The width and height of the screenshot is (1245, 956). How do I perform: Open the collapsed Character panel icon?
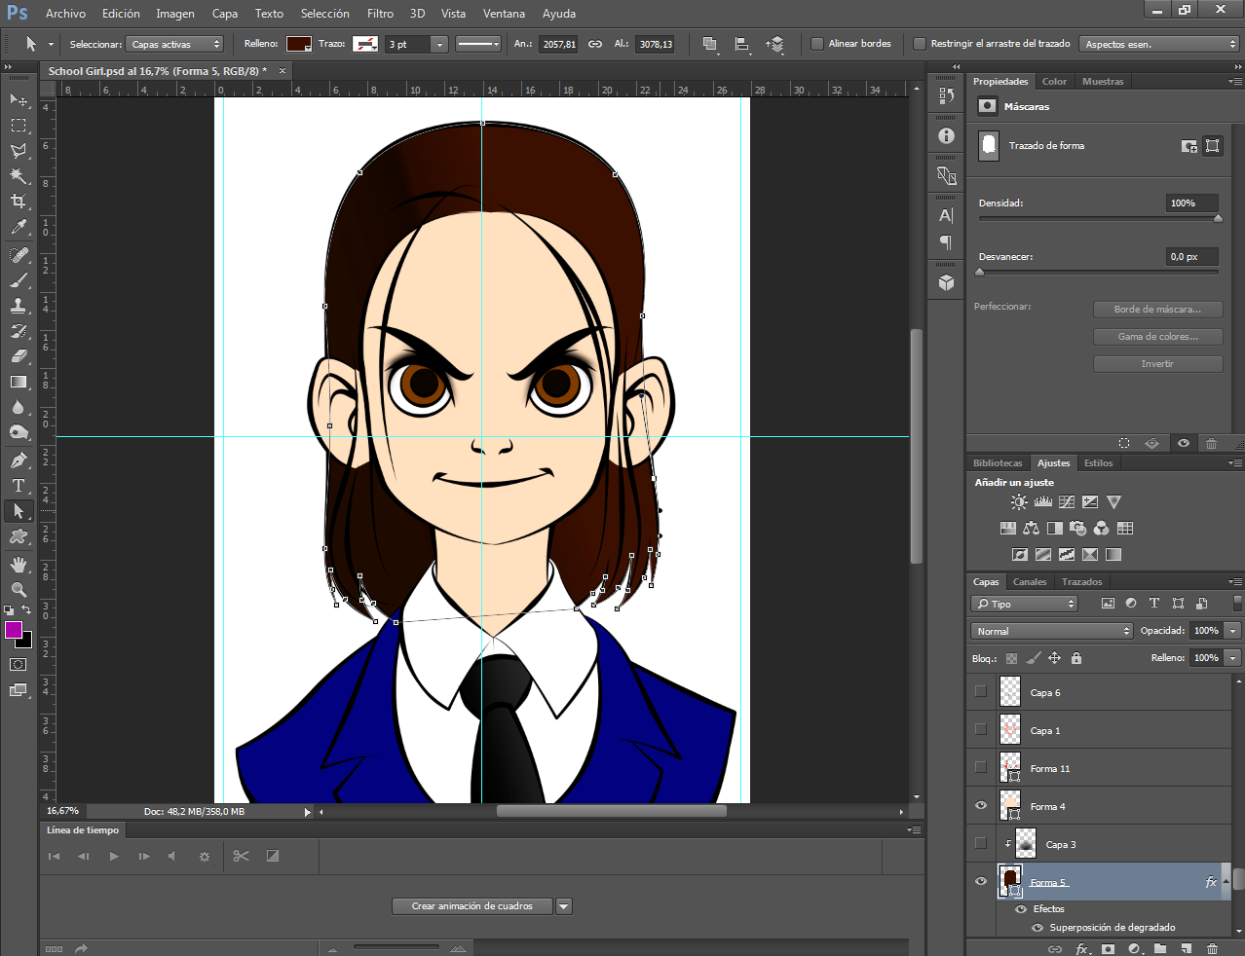(x=946, y=215)
